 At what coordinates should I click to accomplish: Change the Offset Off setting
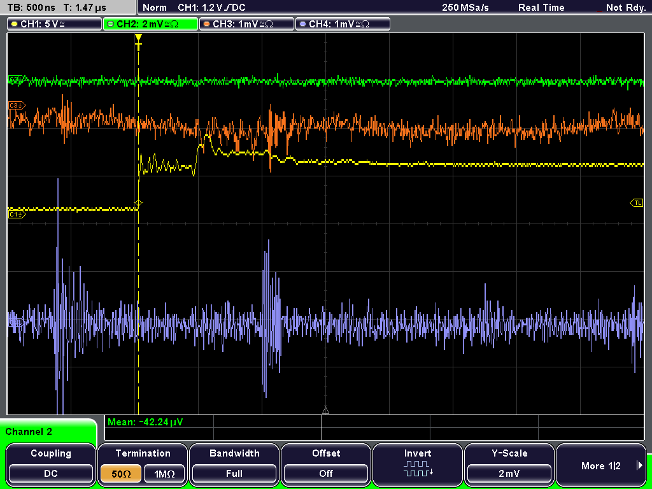pos(326,464)
